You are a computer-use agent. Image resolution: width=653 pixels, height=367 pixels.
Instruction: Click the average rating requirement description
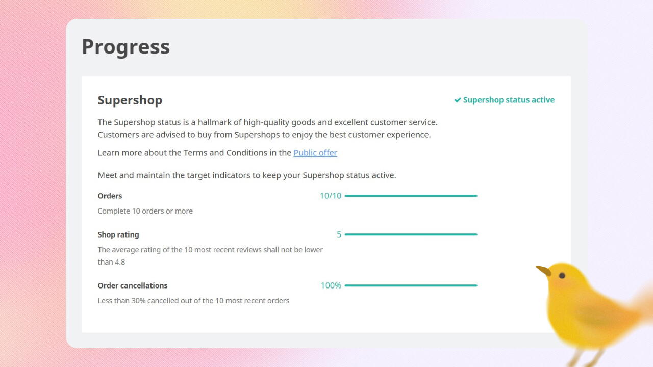pos(210,256)
